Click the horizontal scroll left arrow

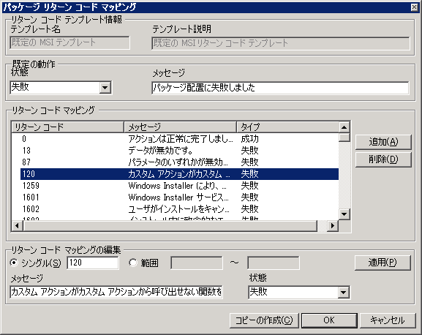(x=18, y=225)
